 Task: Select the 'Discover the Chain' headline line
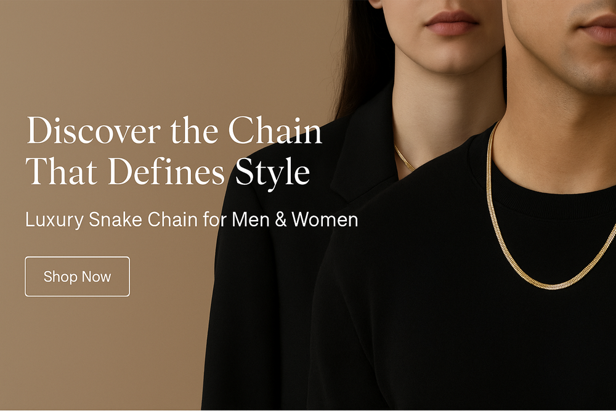coord(174,131)
